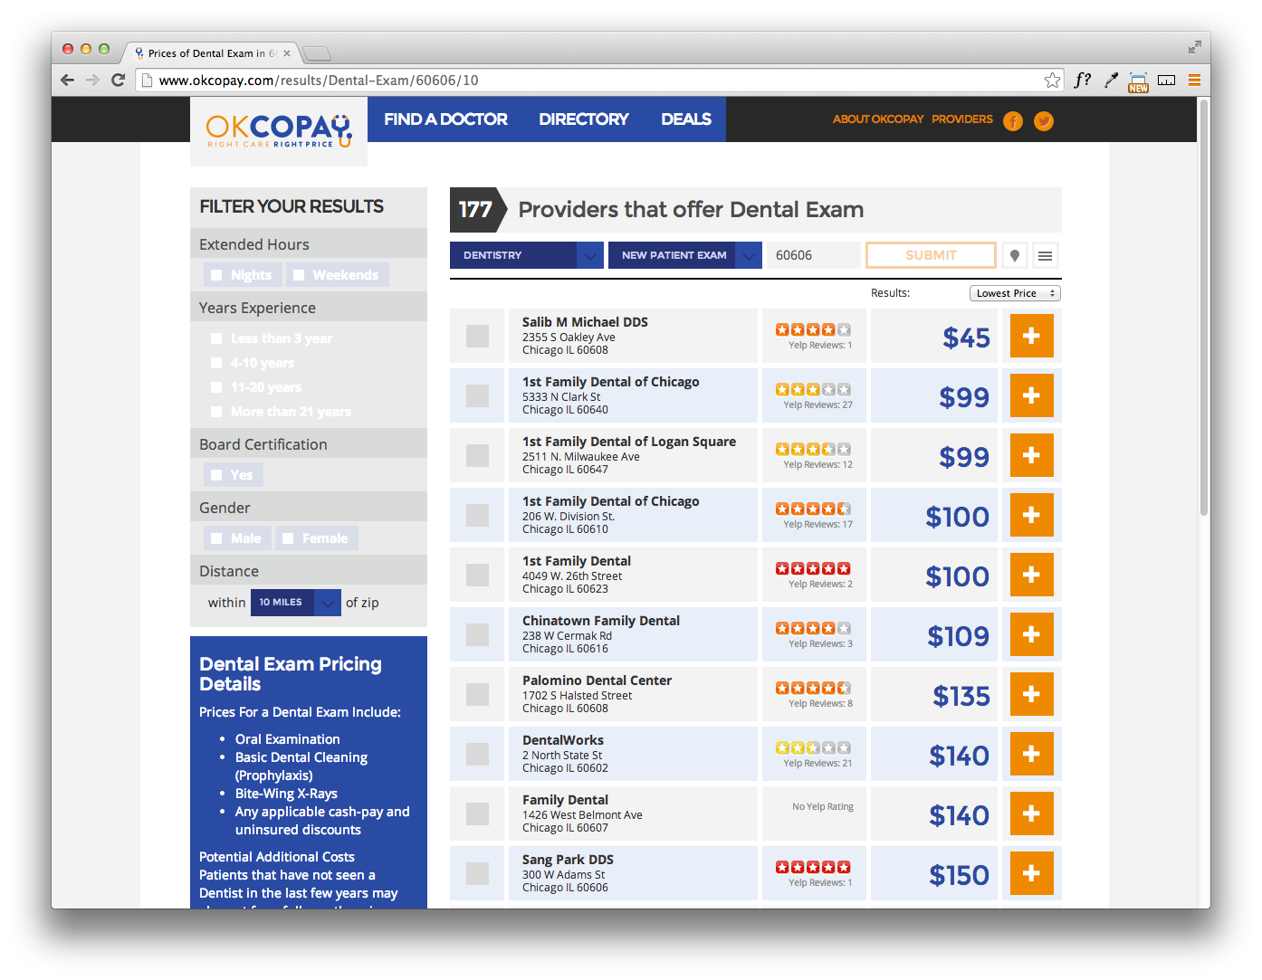Click Yelp stars for DentalWorks
Image resolution: width=1262 pixels, height=980 pixels.
[x=813, y=747]
